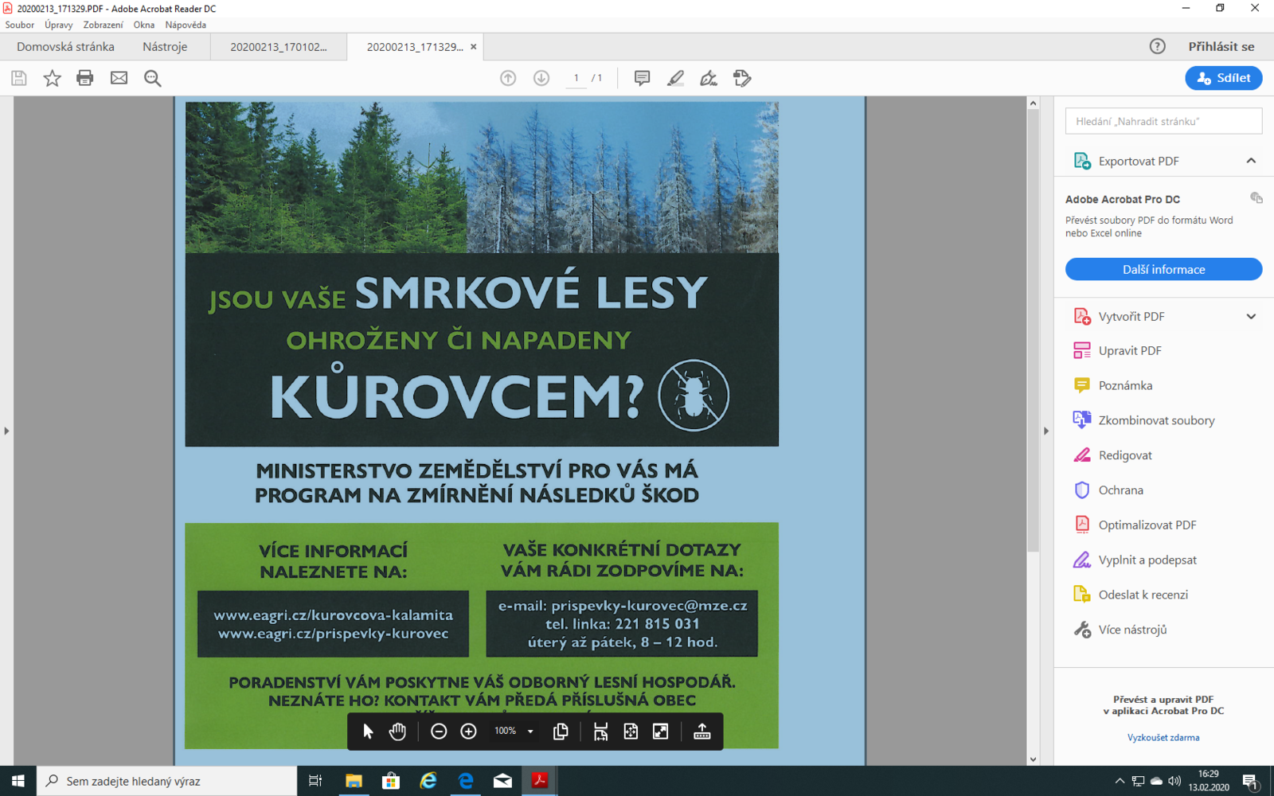Click the page number field
1274x796 pixels.
pos(576,78)
